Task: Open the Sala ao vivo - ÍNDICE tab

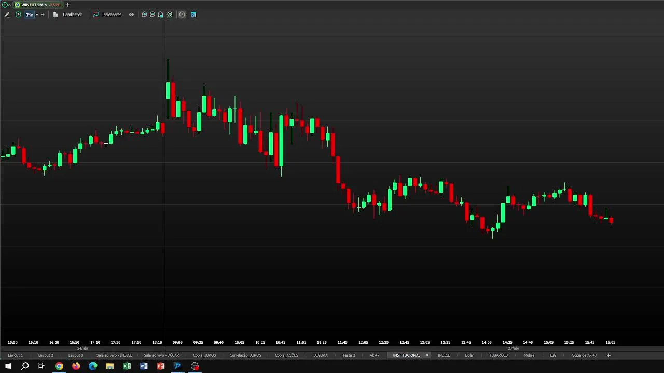Action: point(114,355)
